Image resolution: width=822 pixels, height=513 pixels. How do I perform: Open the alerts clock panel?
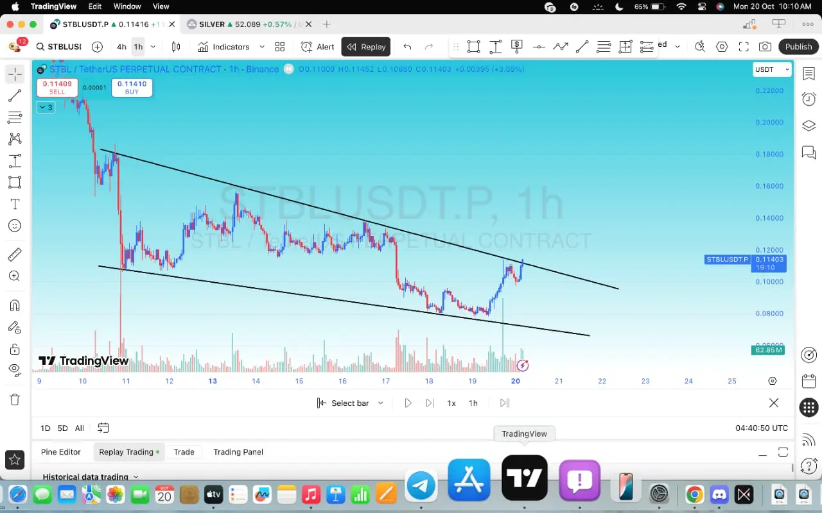click(x=809, y=99)
